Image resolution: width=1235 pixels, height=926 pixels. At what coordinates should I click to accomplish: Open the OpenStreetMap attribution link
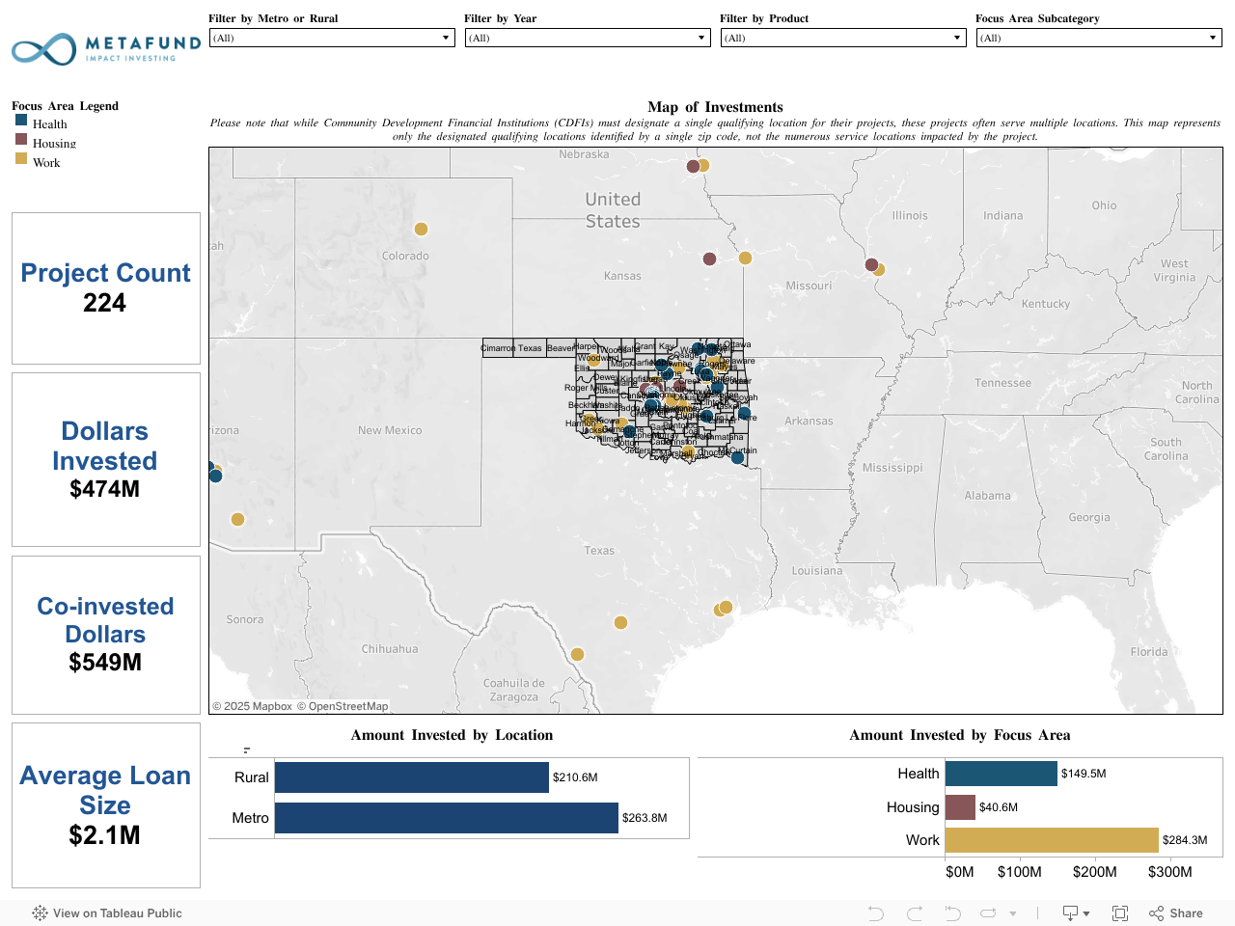[343, 706]
